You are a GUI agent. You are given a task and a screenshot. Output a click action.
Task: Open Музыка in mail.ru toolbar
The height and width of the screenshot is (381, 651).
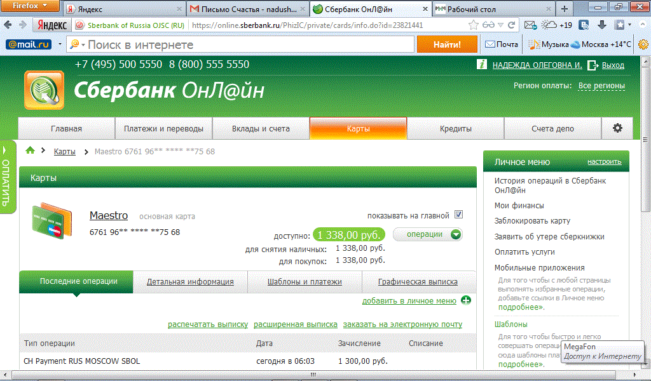click(549, 44)
